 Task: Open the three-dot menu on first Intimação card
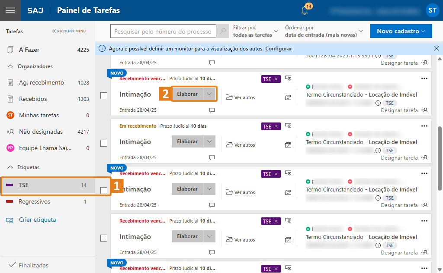coord(424,78)
